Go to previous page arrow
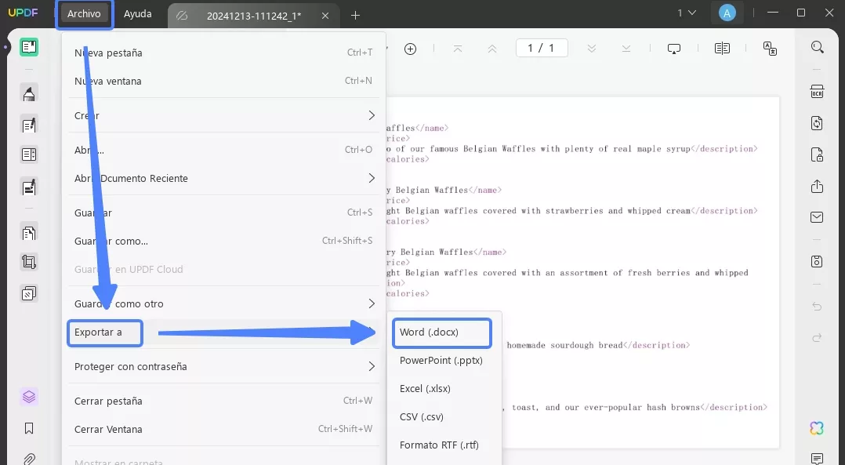 coord(491,49)
